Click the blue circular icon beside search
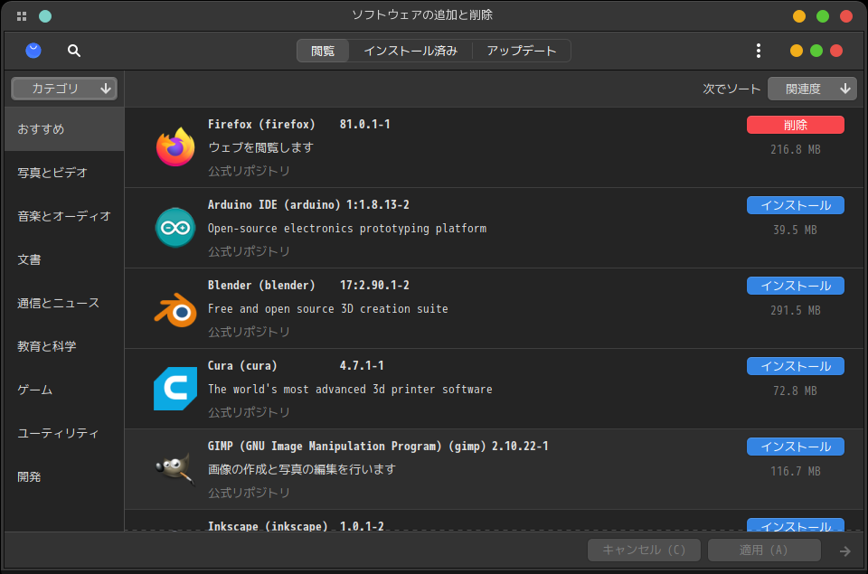The image size is (868, 574). pyautogui.click(x=33, y=51)
